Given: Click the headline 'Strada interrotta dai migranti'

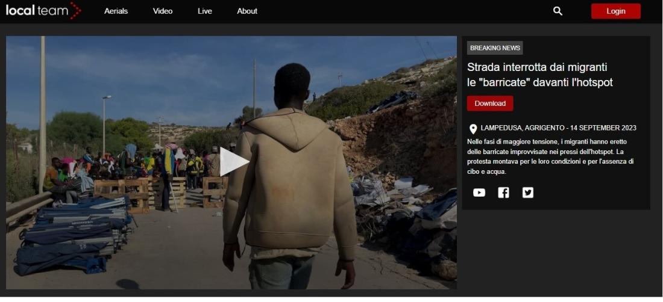Looking at the screenshot, I should [x=537, y=67].
